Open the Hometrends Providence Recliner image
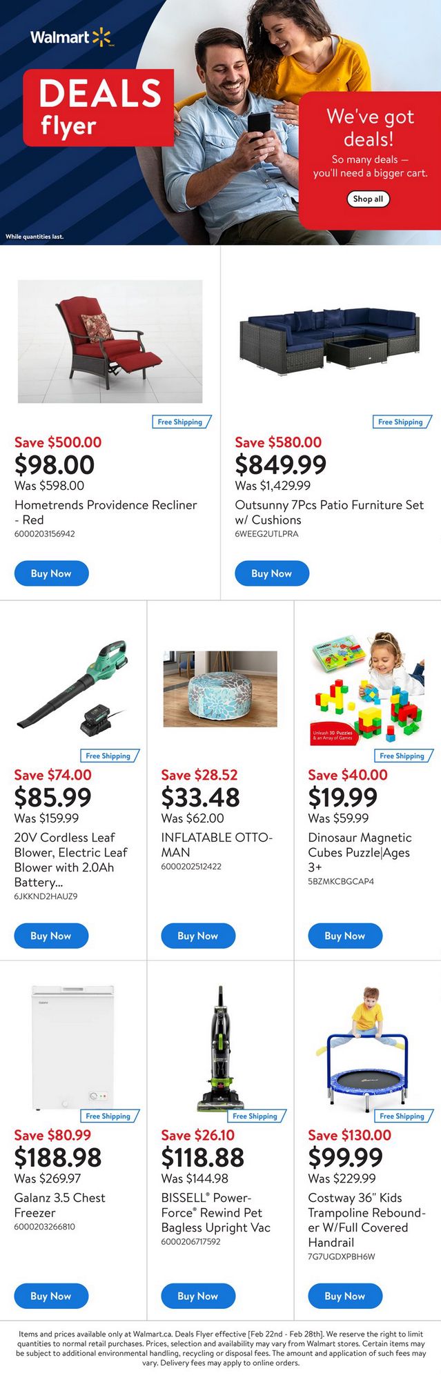The width and height of the screenshot is (441, 1380). pos(110,341)
